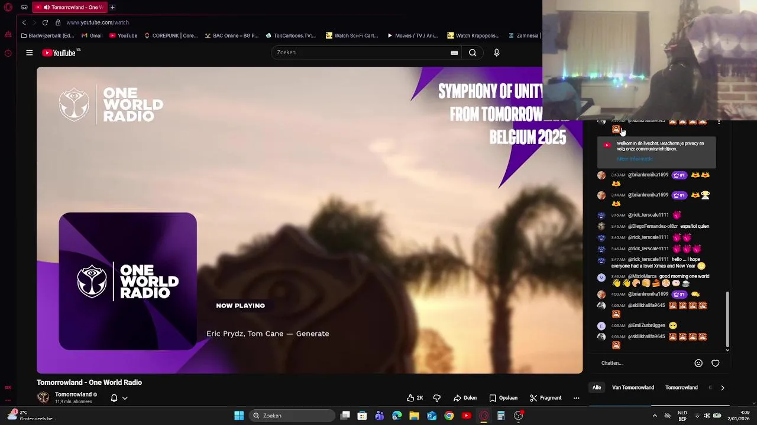
Task: Open the Bladwijzerbalk bookmarks folder
Action: pyautogui.click(x=47, y=35)
